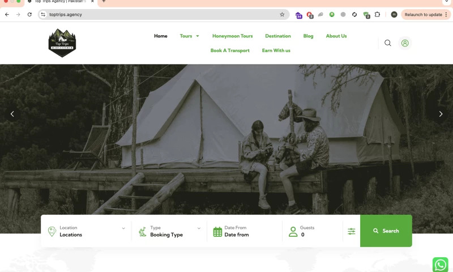The image size is (453, 272).
Task: Open the Earn With us link
Action: (x=276, y=50)
